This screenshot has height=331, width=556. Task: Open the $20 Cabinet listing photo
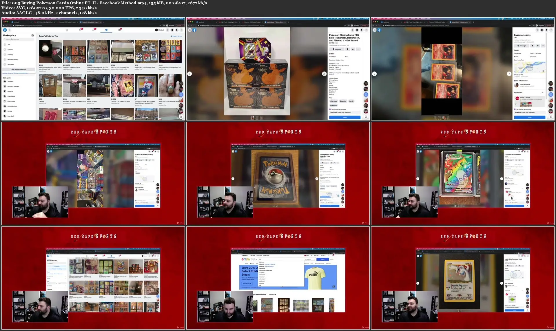[50, 85]
